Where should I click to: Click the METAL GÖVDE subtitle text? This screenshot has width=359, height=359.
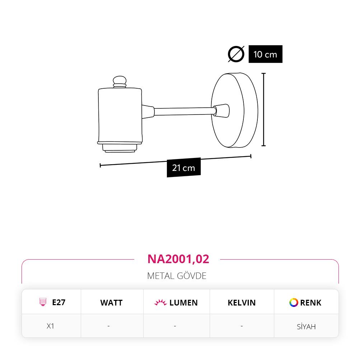coord(177,276)
